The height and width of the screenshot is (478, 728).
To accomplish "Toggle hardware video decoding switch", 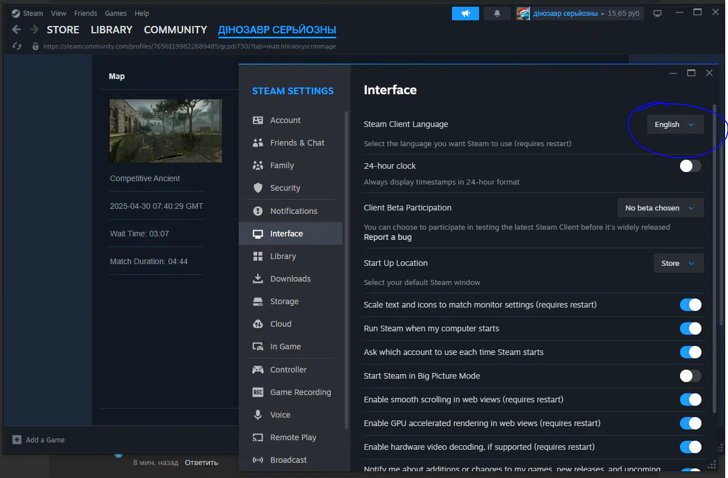I will pos(691,447).
